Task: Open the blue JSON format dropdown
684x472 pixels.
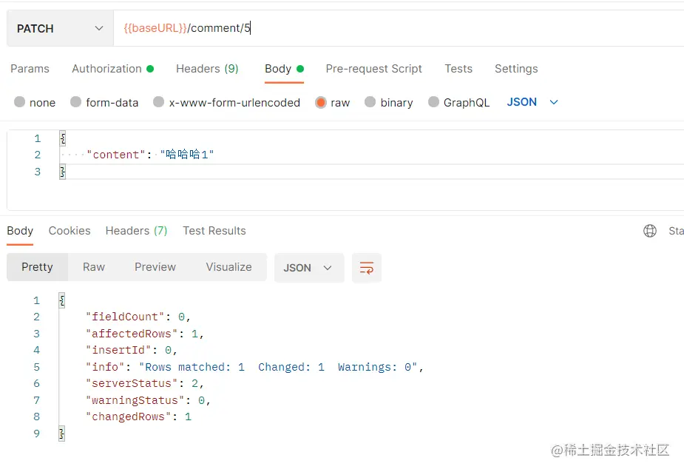Action: [x=532, y=102]
